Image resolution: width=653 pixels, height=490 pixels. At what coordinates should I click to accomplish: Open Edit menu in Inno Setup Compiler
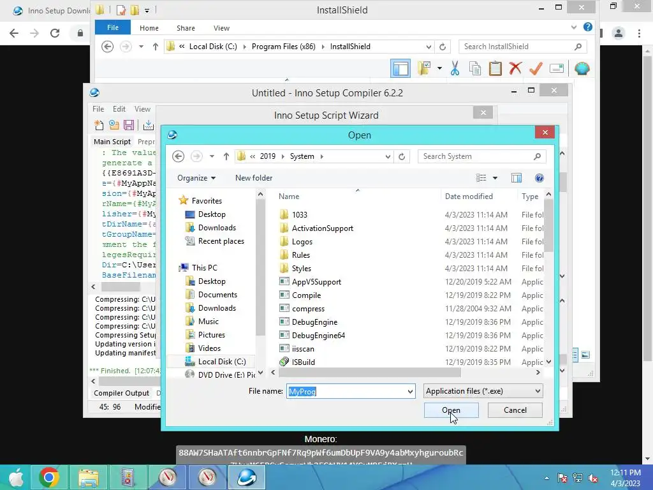point(119,108)
